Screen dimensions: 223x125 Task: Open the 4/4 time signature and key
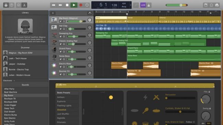tap(124, 5)
